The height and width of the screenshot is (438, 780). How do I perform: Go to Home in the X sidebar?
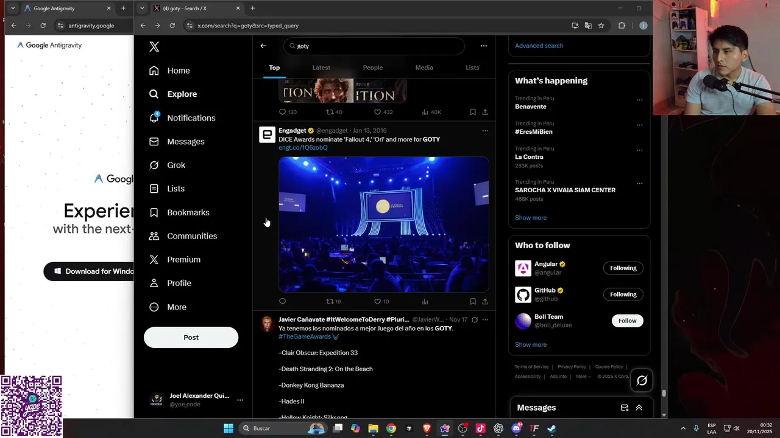click(x=170, y=71)
